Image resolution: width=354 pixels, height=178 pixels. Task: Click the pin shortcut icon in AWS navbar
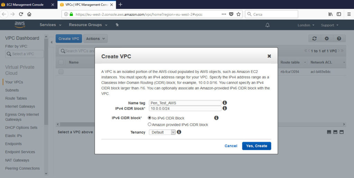[x=117, y=25]
